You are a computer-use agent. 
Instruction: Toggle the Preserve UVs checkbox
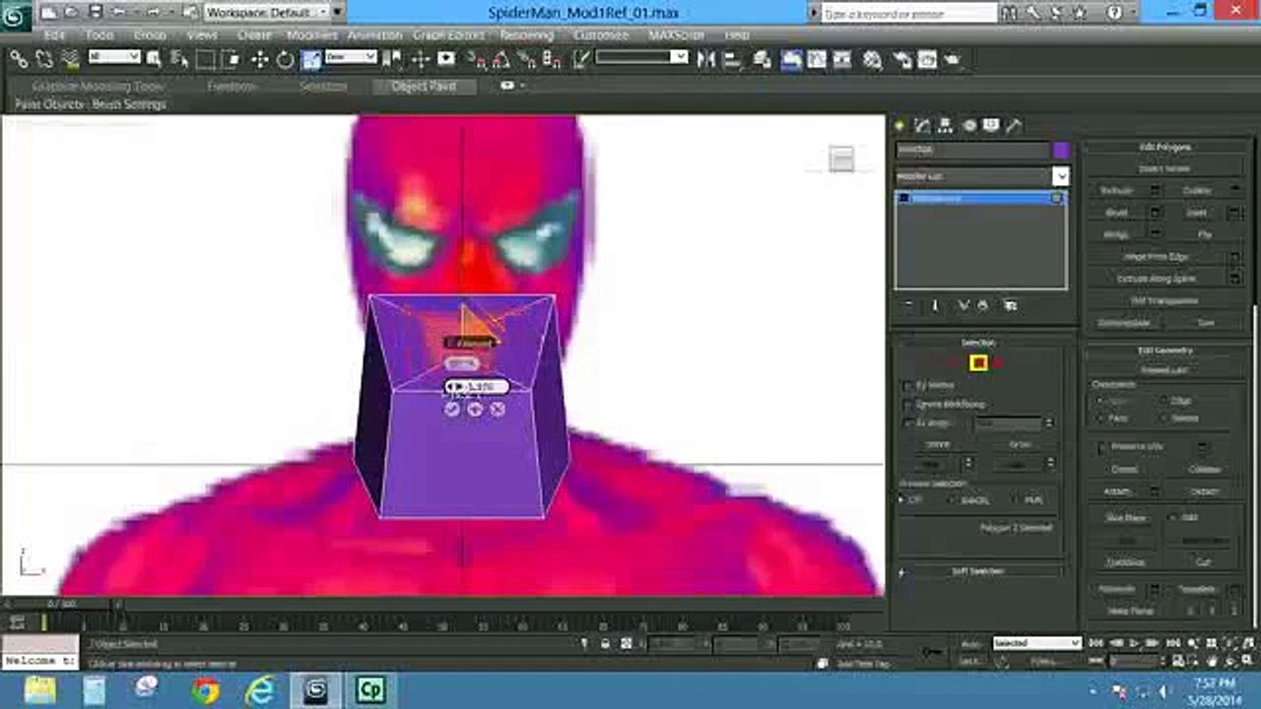1103,447
